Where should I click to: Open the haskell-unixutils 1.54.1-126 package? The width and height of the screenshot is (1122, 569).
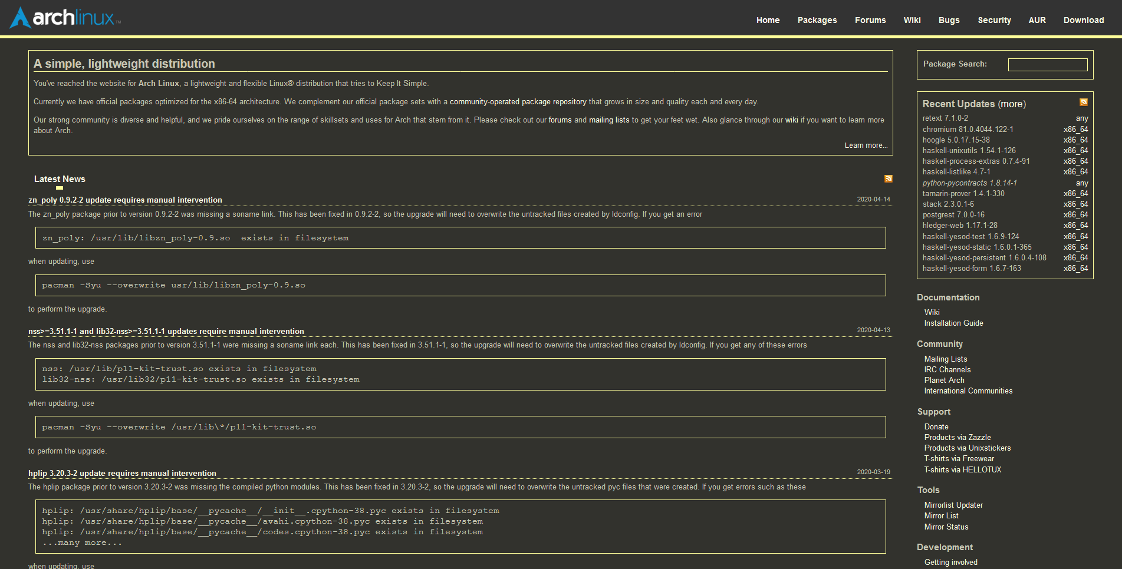(969, 151)
